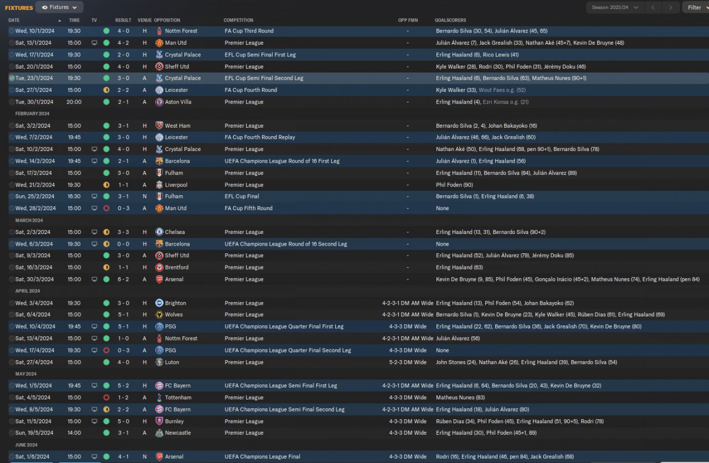Screen dimensions: 709x463
Task: Click the TV icon on the EFL Cup Final row
Action: click(94, 196)
